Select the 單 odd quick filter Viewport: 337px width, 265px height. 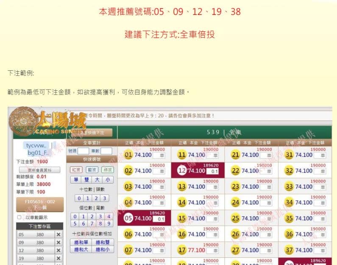(76, 180)
